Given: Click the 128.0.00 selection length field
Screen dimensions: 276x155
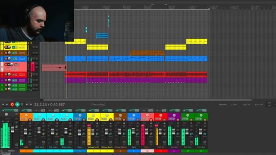Looking at the screenshot, I should pyautogui.click(x=259, y=105).
